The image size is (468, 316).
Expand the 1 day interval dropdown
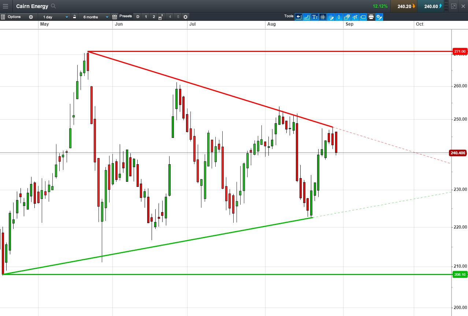(55, 17)
